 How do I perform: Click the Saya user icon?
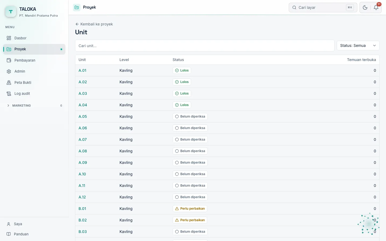(9, 224)
